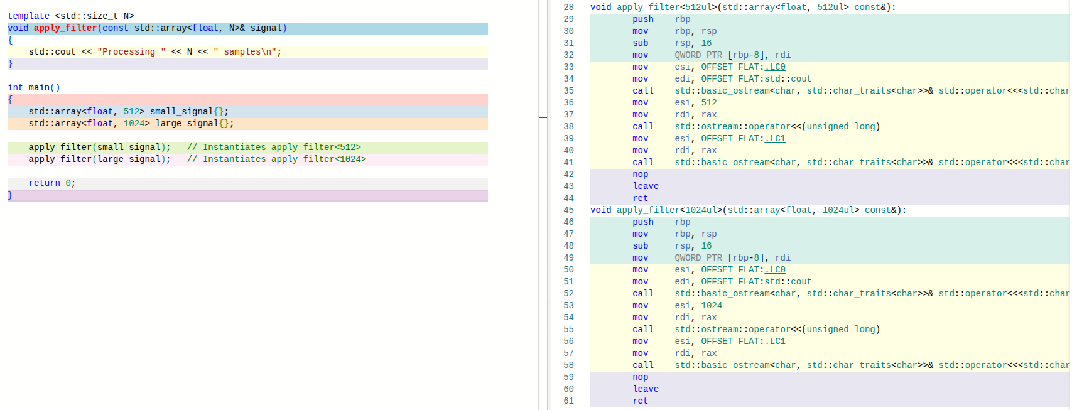Follow the .LC0 link on assembly line 50

775,270
